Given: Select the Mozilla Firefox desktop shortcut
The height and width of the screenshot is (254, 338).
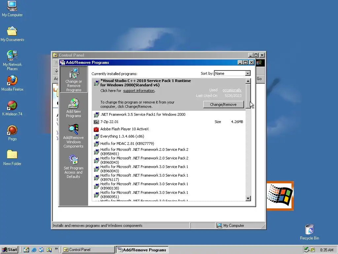Looking at the screenshot, I should (12, 83).
